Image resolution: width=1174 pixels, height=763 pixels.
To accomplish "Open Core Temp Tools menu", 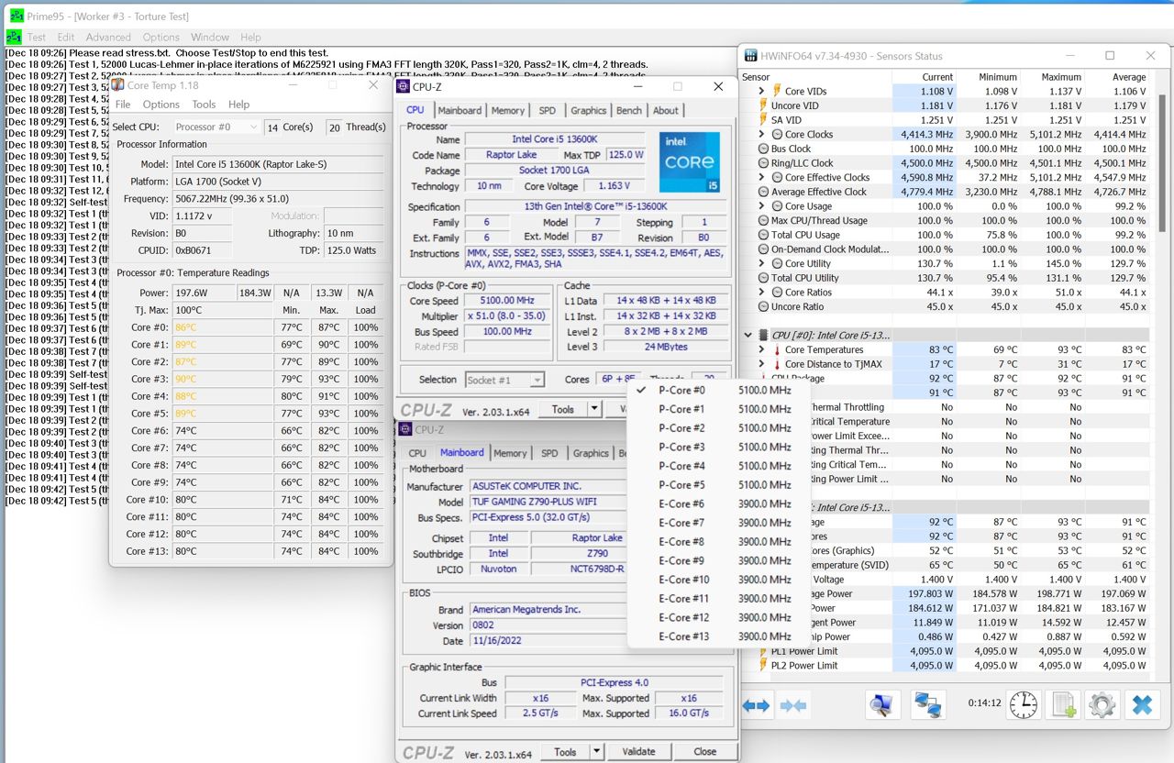I will pos(204,105).
